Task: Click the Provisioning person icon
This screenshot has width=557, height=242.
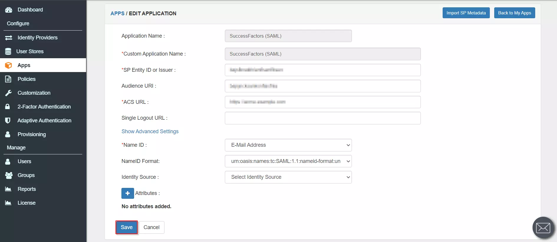Action: click(8, 134)
